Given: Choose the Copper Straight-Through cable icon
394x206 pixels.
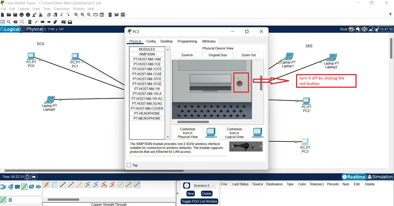Looking at the screenshot, I should click(x=63, y=184).
